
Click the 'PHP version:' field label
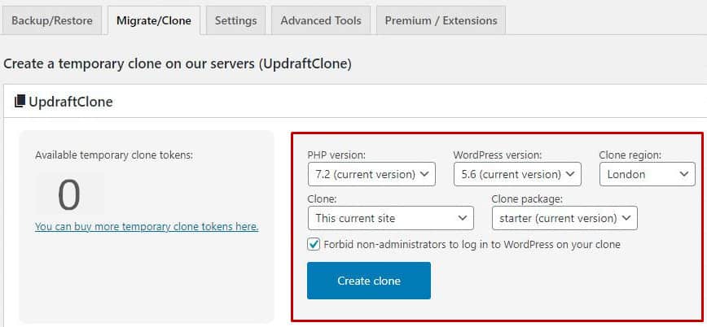[336, 155]
